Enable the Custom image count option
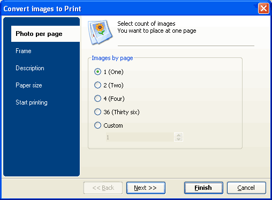The width and height of the screenshot is (272, 200). [109, 125]
